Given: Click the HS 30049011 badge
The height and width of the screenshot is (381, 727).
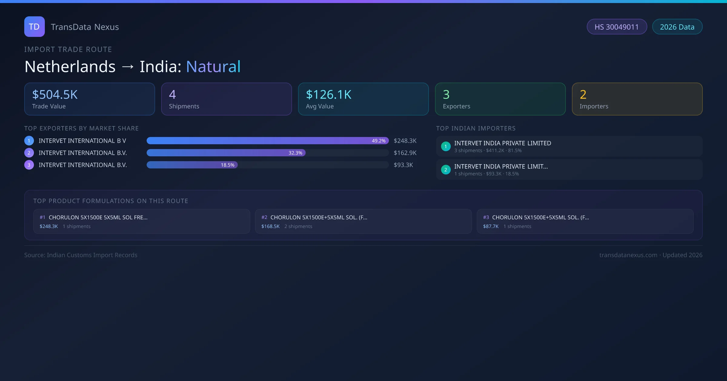Looking at the screenshot, I should (x=616, y=27).
